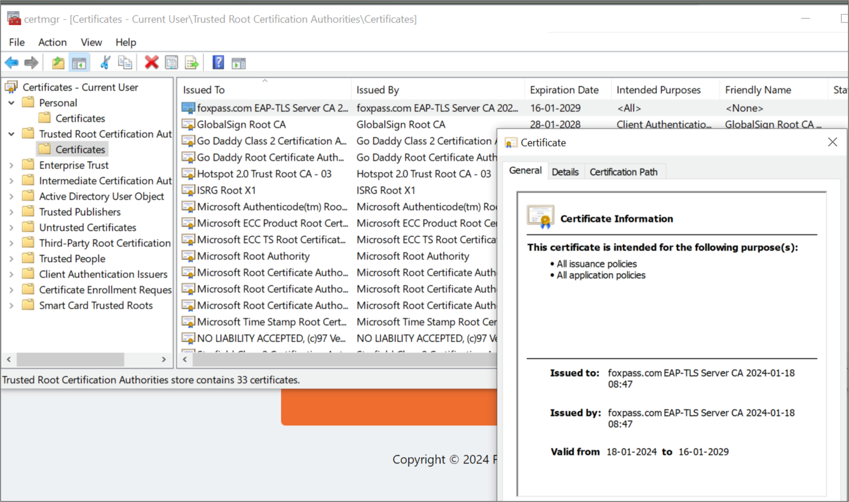The height and width of the screenshot is (502, 849).
Task: Sort by Intended Purposes column header
Action: (666, 90)
